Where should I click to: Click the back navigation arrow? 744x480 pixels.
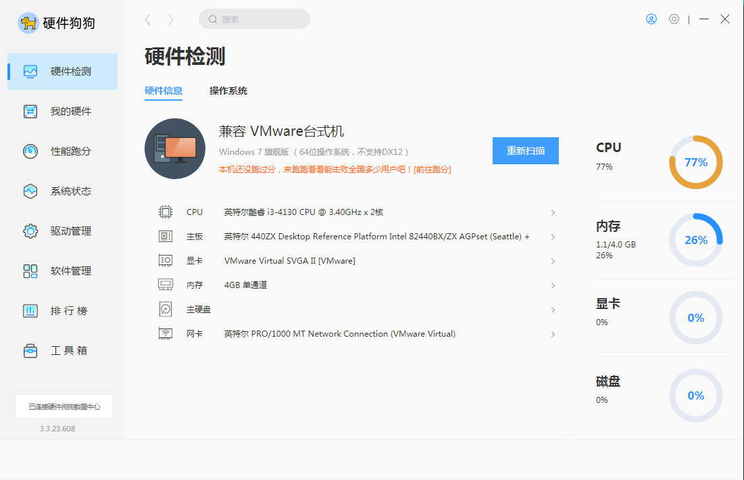tap(148, 20)
